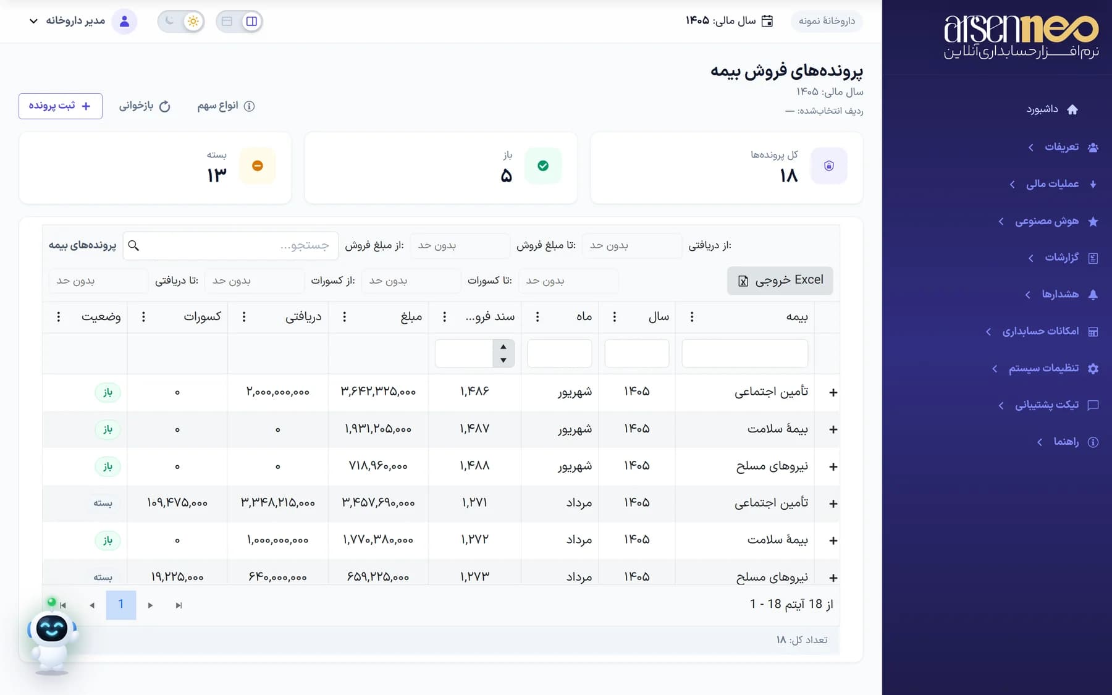Open هوش مصنوعی menu item
The width and height of the screenshot is (1112, 695).
(x=1047, y=221)
